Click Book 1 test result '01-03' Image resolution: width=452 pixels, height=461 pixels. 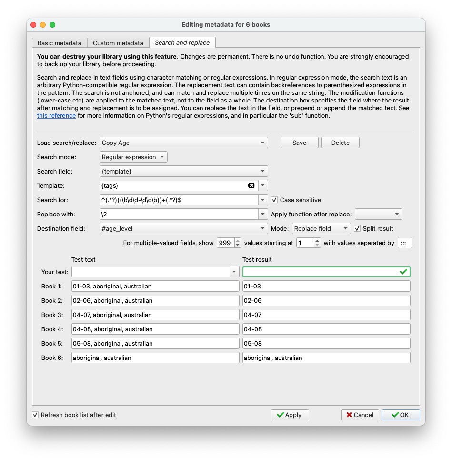(x=326, y=286)
